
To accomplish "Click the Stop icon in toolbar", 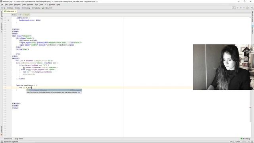I will pos(244,8).
